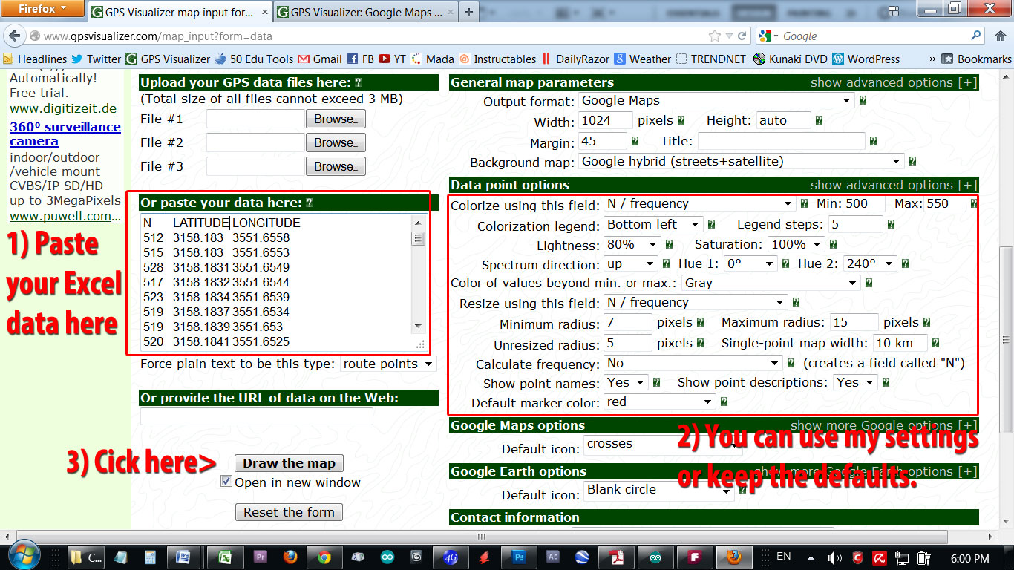Reload the page in the address bar
Screen dimensions: 1014x570
(742, 36)
